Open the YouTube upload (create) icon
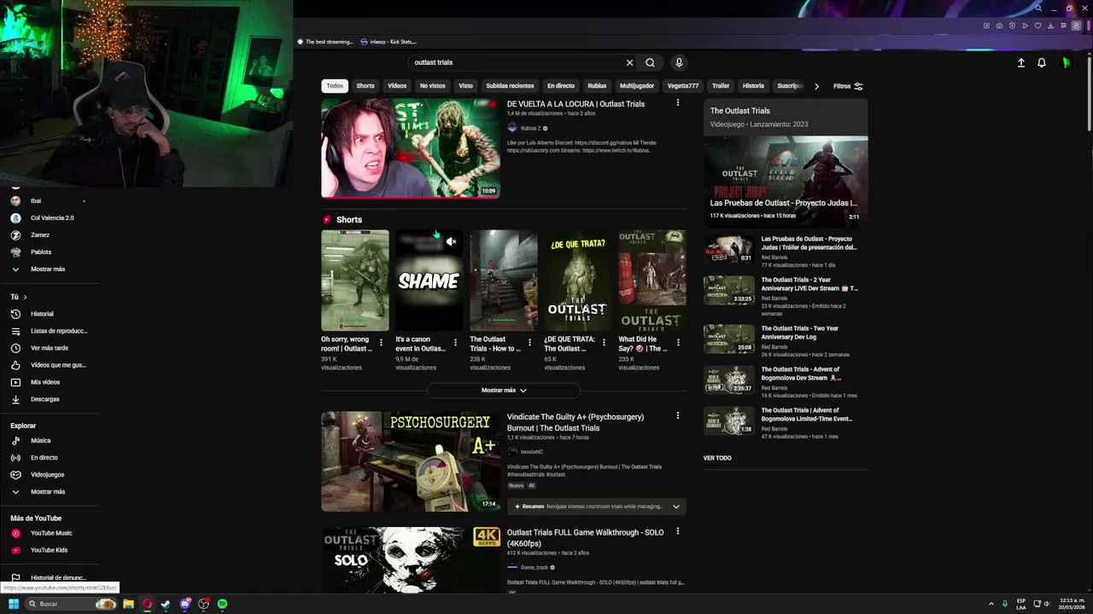 point(1020,63)
